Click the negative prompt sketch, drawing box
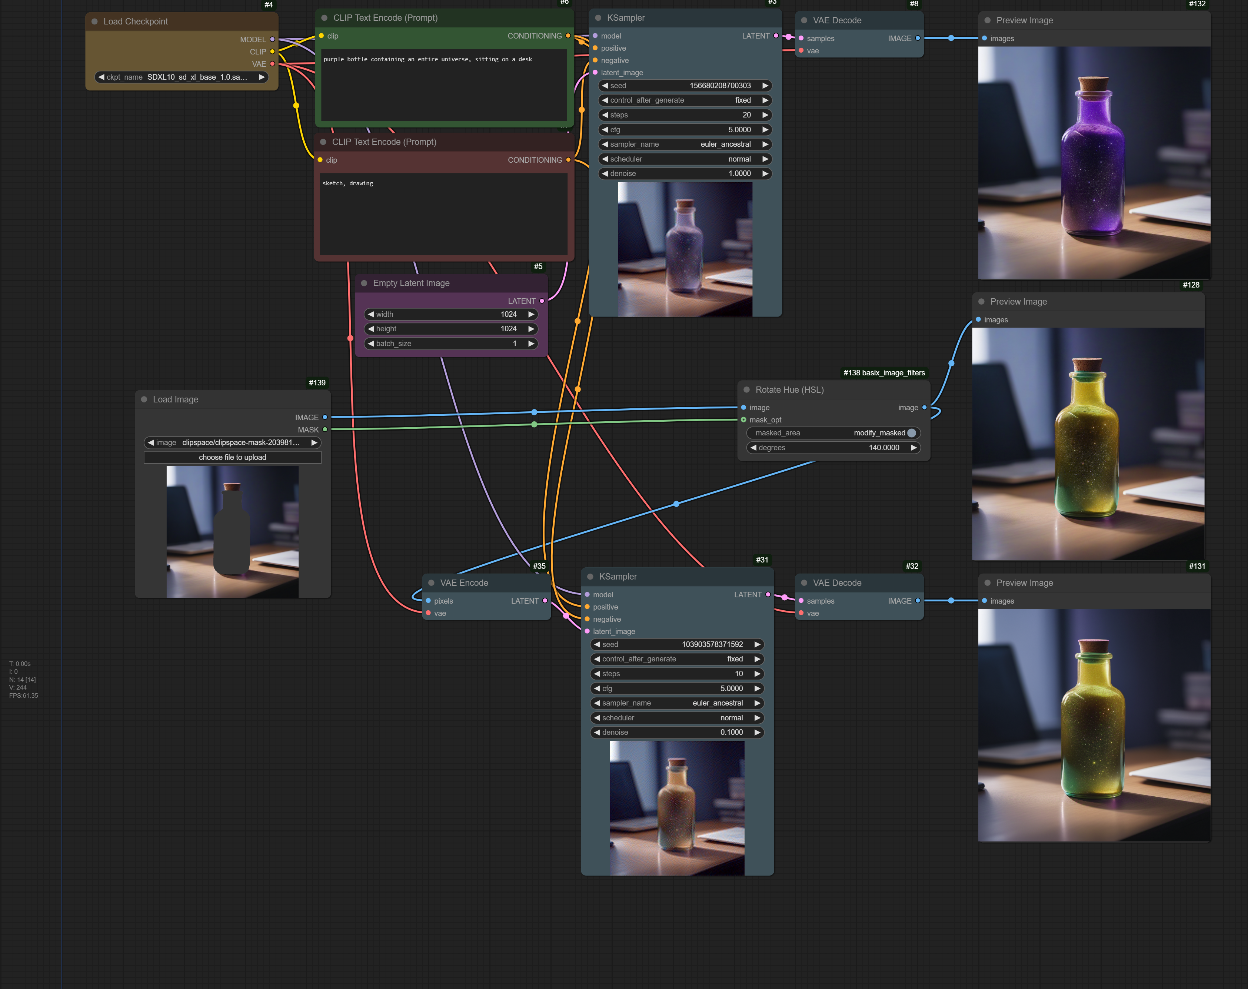The width and height of the screenshot is (1248, 989). (443, 214)
